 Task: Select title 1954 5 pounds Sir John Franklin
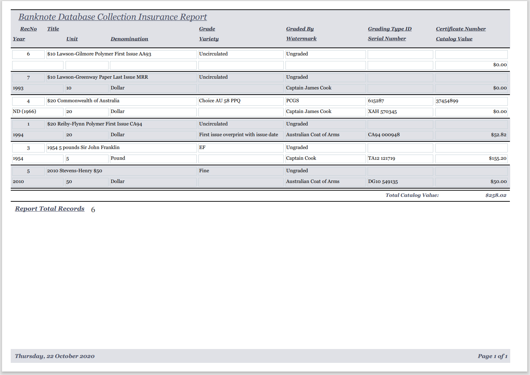click(x=121, y=148)
